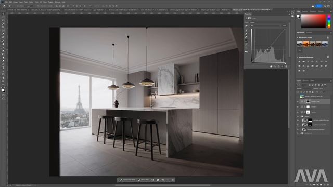The height and width of the screenshot is (187, 333).
Task: Add a Levels adjustment
Action: click(x=304, y=61)
